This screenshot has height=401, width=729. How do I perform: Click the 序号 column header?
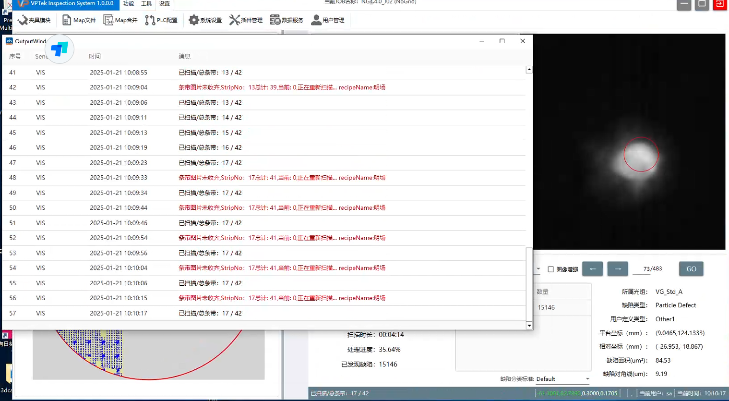point(15,57)
